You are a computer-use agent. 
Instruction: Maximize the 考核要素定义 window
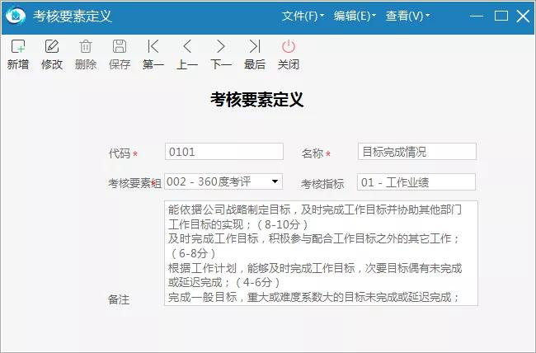(501, 16)
